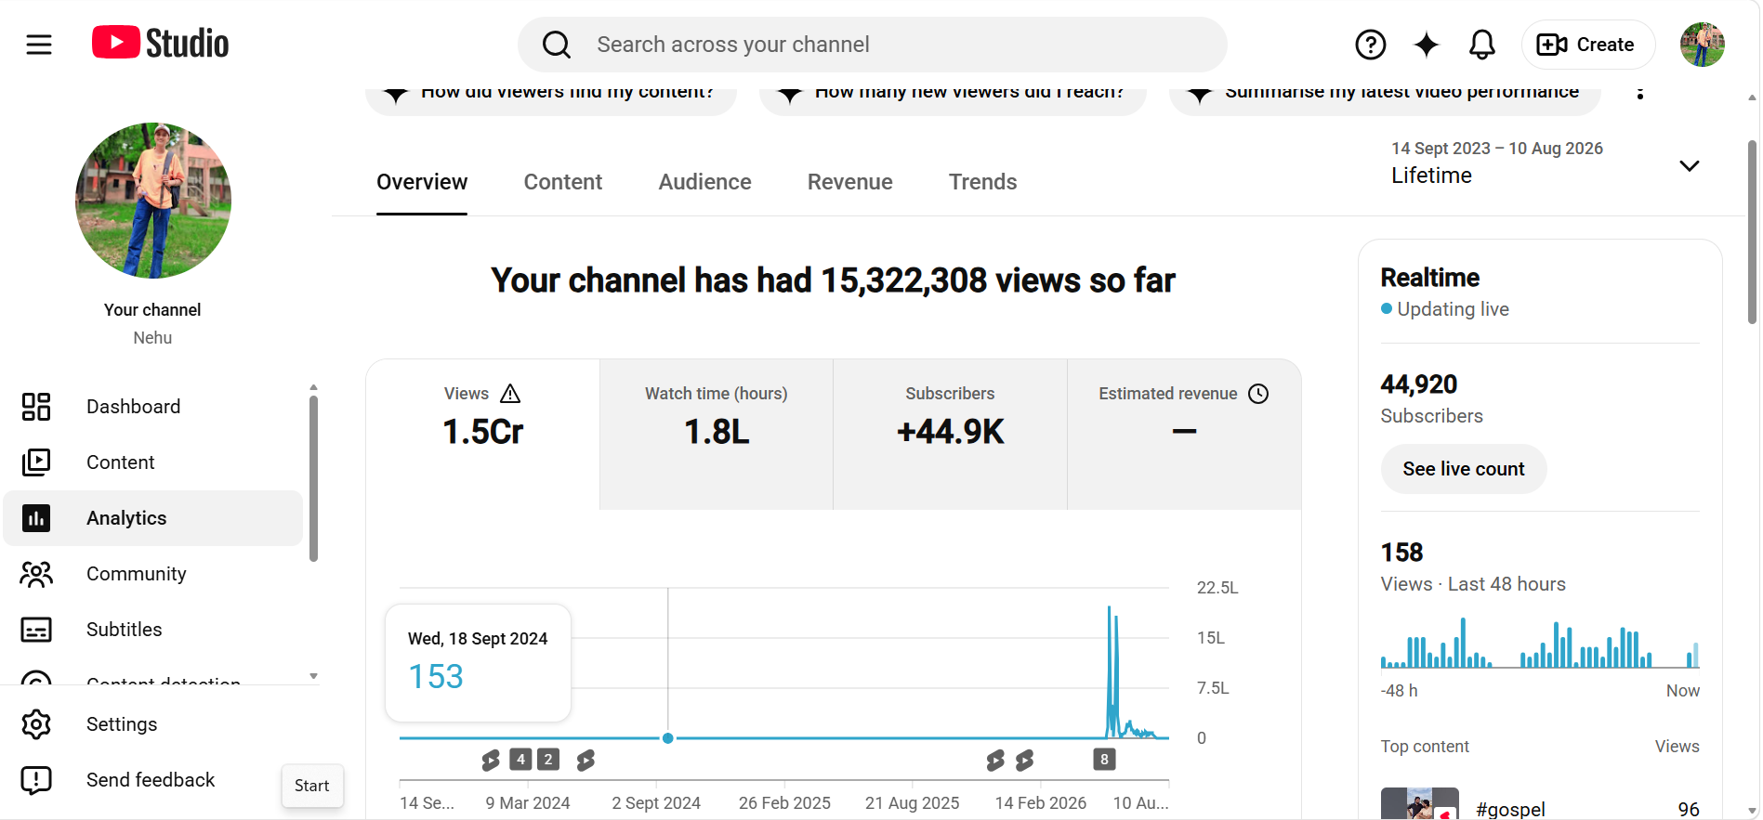Click the search magnifier icon

[x=557, y=45]
